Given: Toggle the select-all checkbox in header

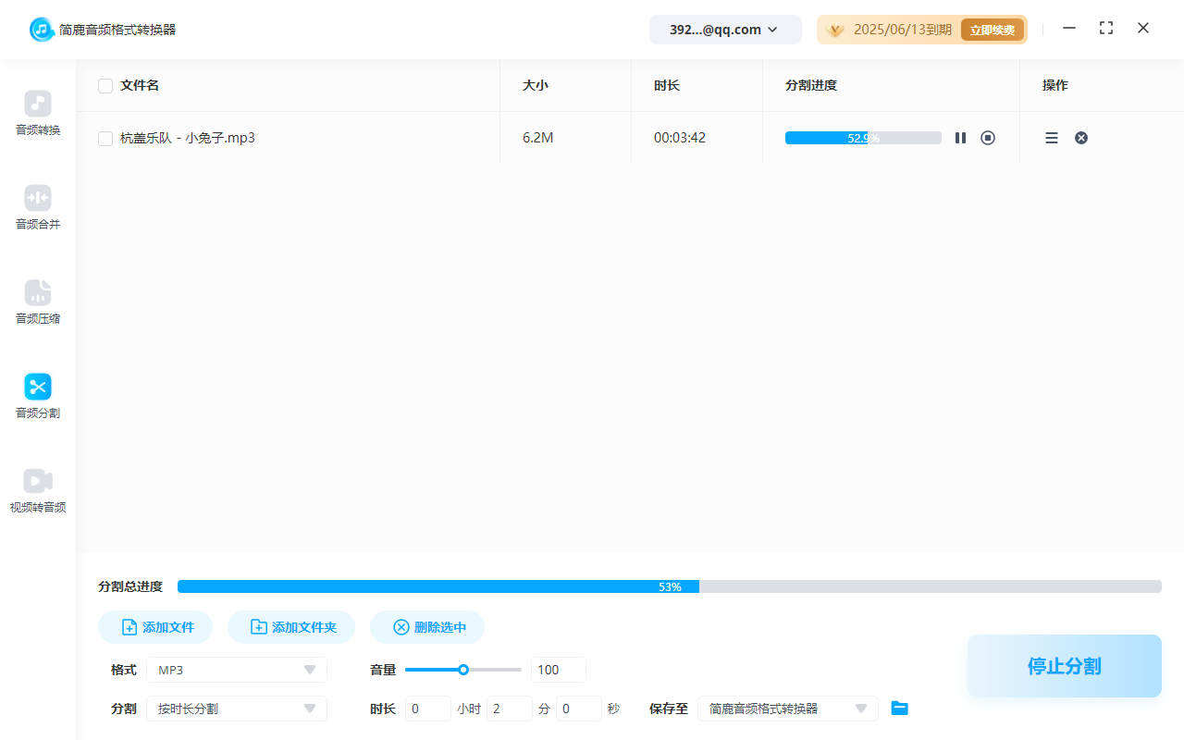Looking at the screenshot, I should [x=105, y=85].
